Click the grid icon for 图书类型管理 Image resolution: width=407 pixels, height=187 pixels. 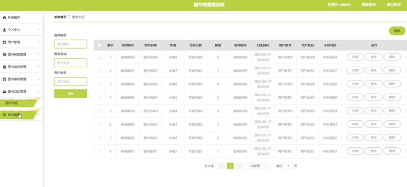click(4, 54)
